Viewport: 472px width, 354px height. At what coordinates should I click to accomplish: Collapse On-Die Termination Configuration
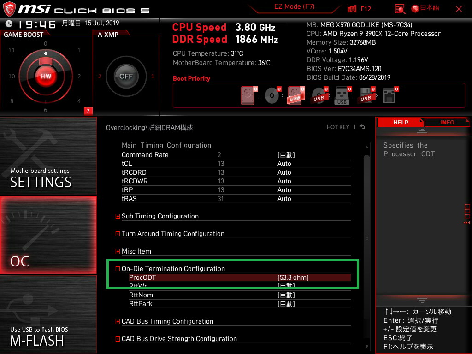pos(118,269)
